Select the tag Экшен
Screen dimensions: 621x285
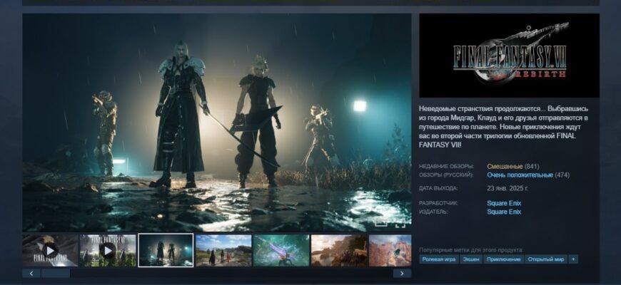(471, 259)
